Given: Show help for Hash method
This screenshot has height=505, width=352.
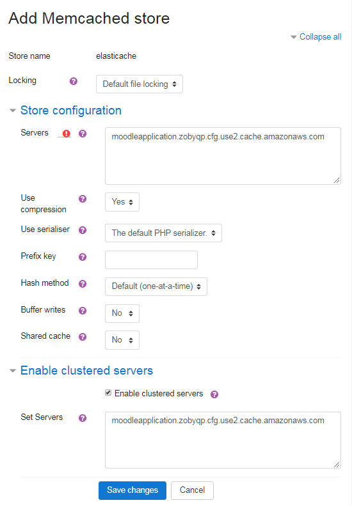Looking at the screenshot, I should [83, 284].
